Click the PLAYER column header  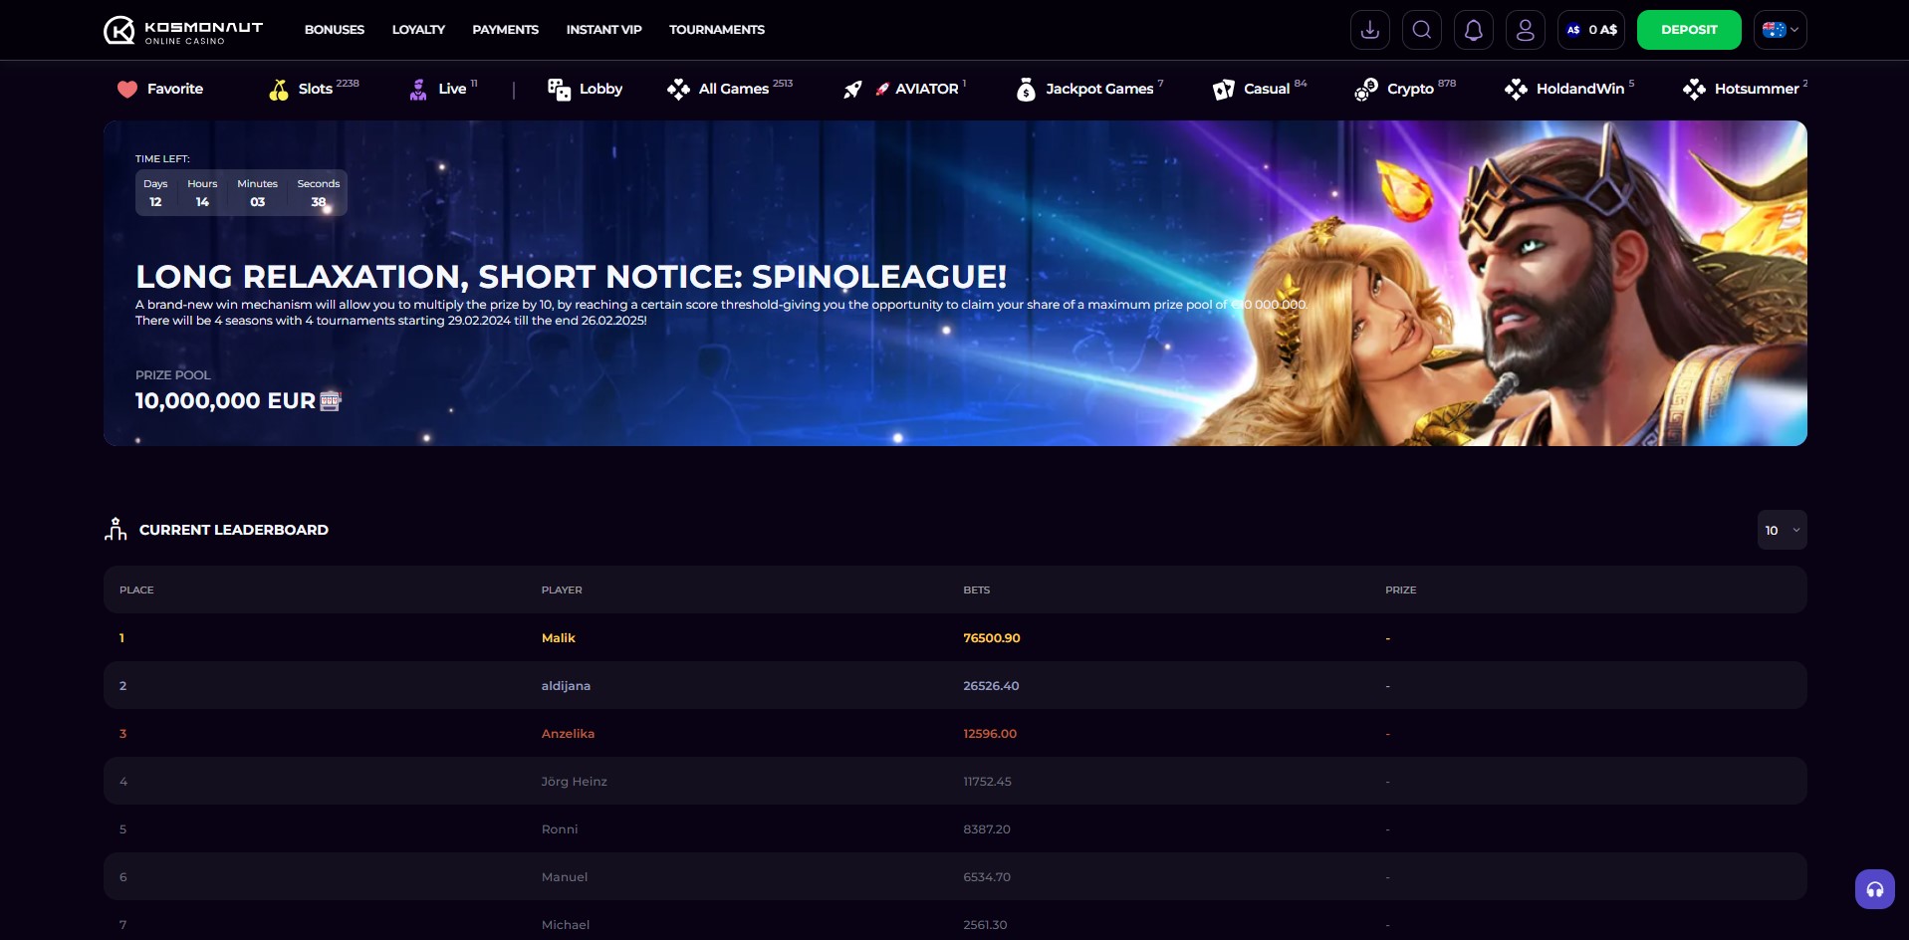click(x=562, y=589)
